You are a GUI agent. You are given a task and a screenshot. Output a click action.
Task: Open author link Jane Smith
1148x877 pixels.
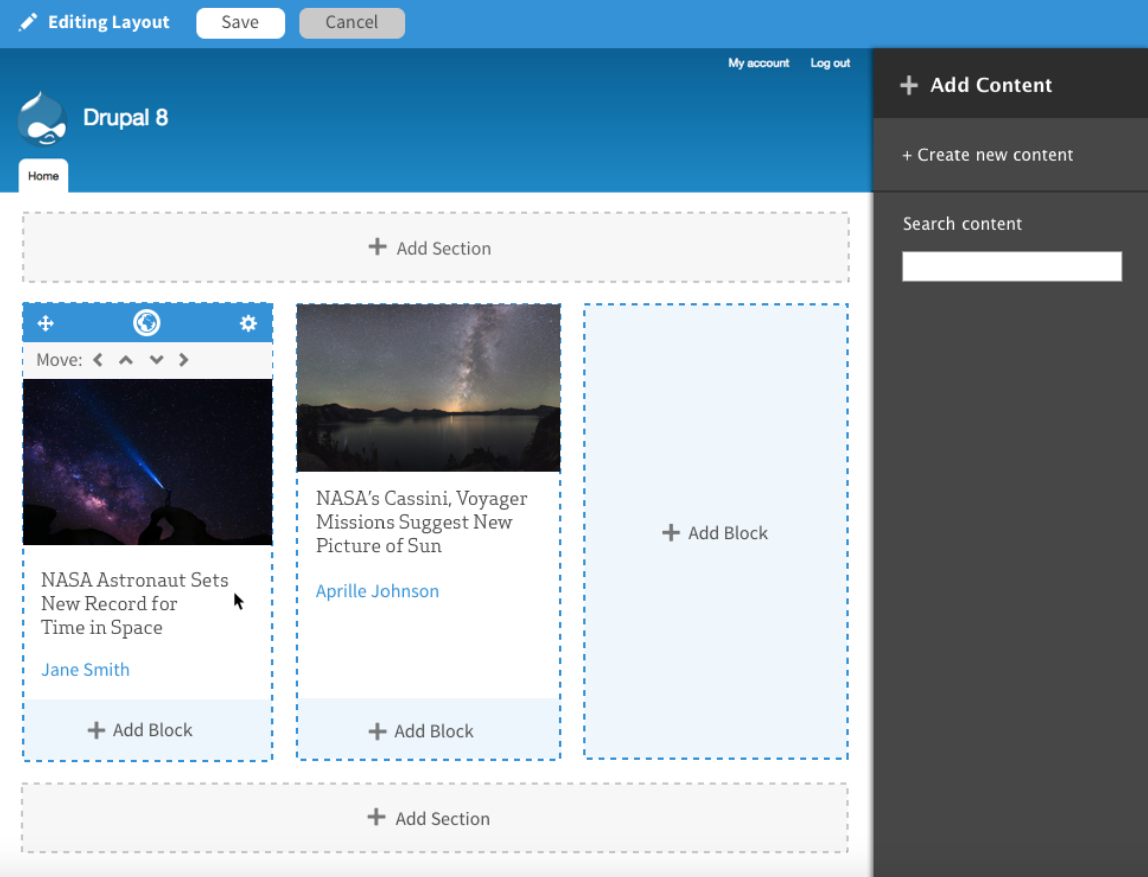pyautogui.click(x=86, y=669)
